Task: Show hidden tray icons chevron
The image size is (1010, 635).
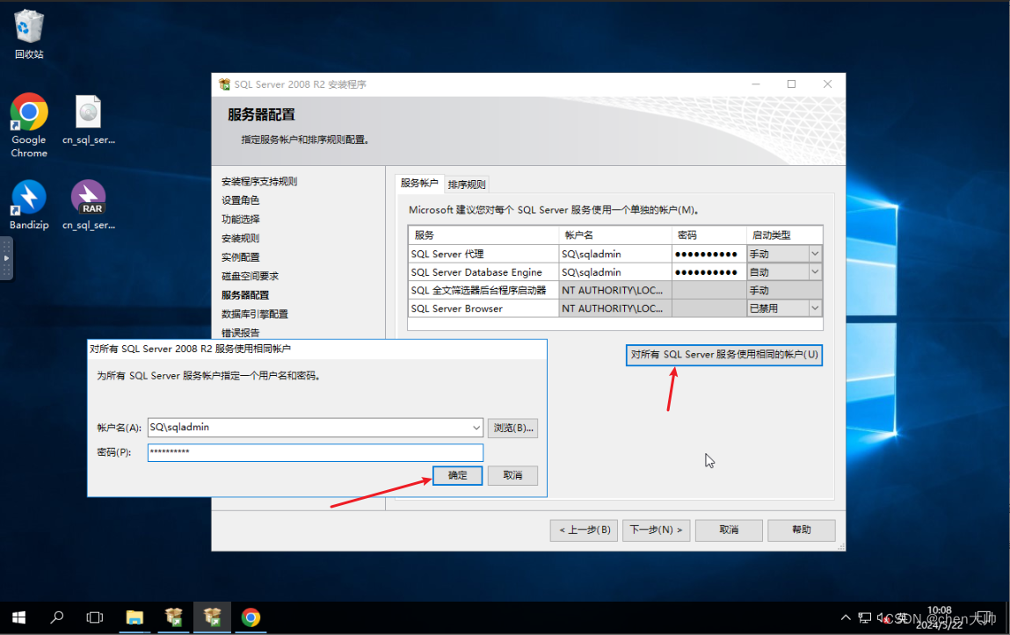Action: coord(846,617)
